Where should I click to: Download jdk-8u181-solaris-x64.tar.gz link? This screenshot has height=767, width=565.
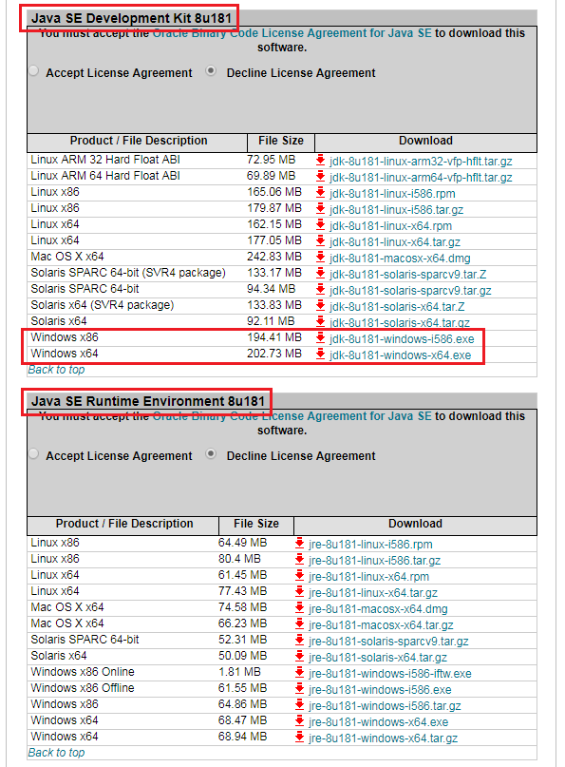pos(400,323)
